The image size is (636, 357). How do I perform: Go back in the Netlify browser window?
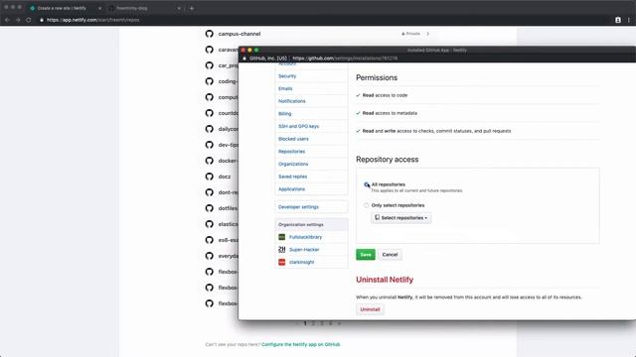[x=7, y=20]
